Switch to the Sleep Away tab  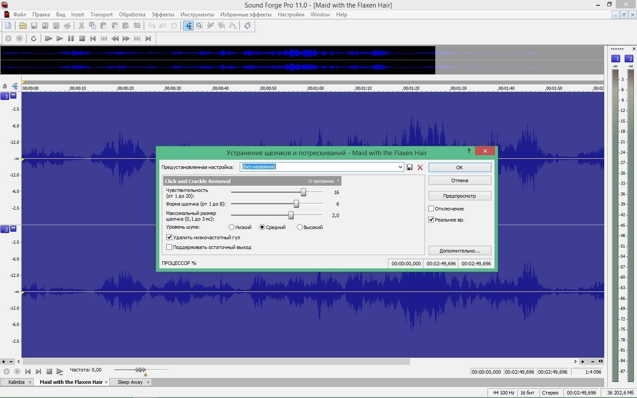point(130,382)
